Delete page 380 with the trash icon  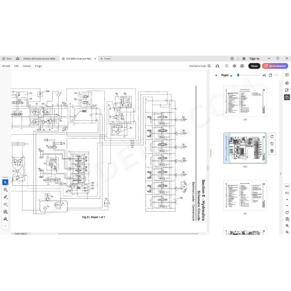[272, 151]
